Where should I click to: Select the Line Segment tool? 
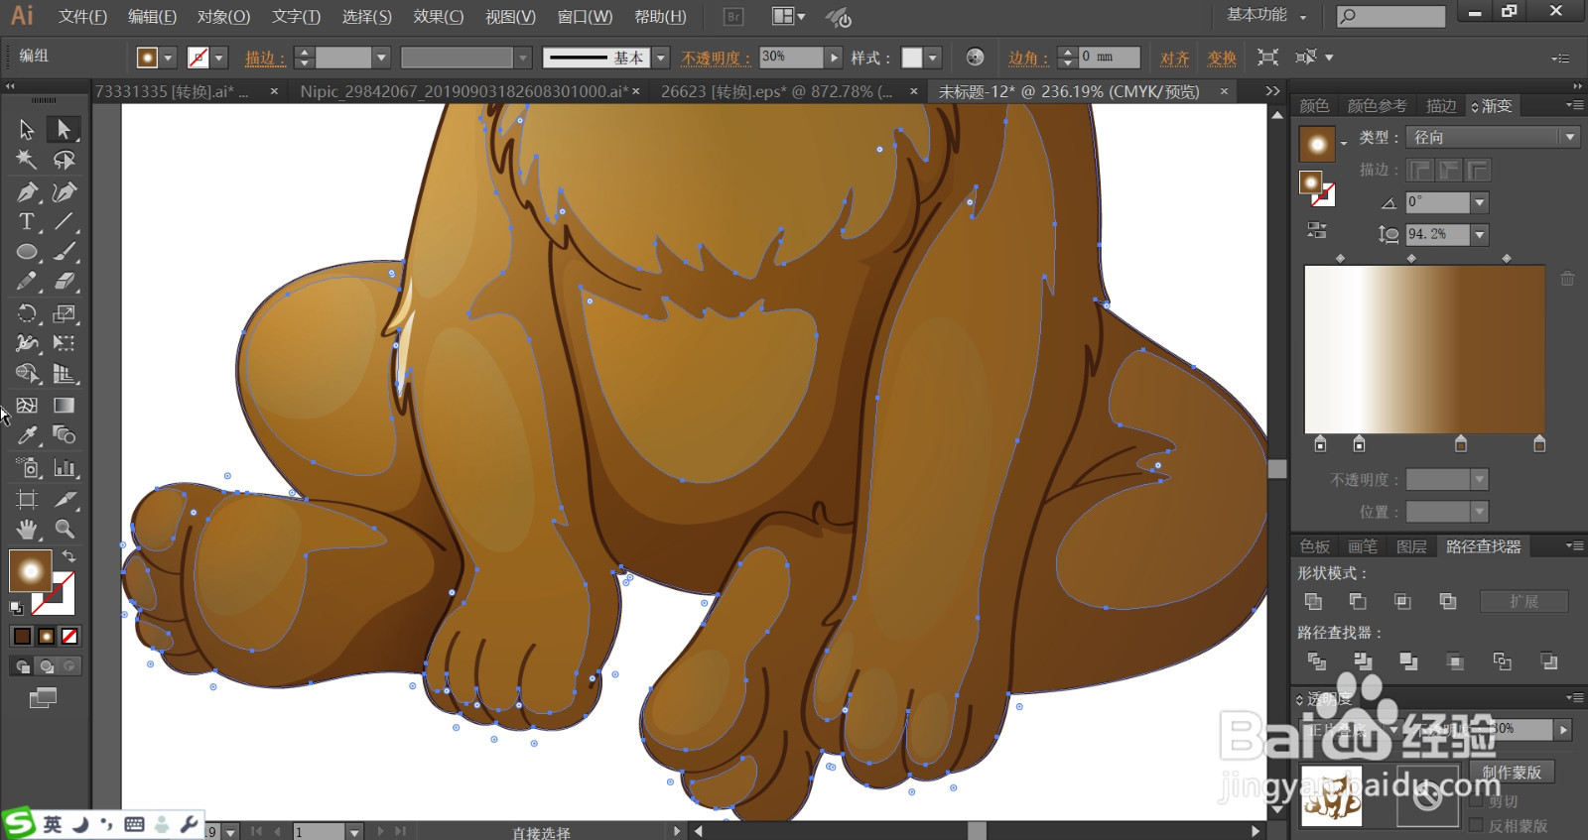[64, 222]
